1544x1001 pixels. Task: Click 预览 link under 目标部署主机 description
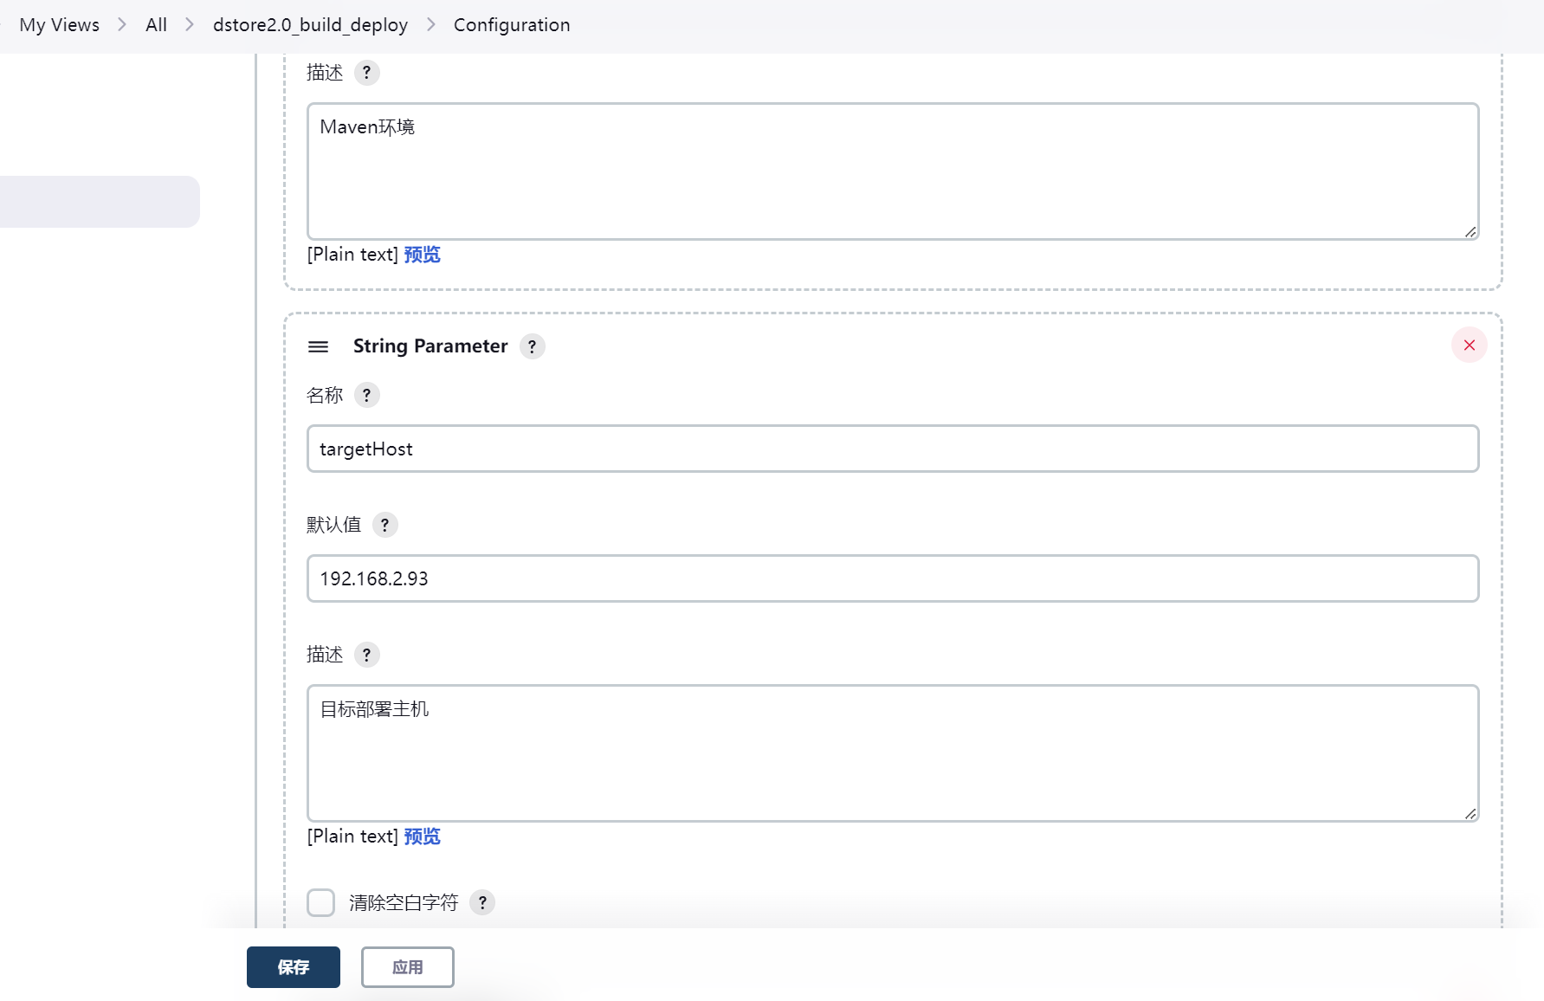(423, 836)
